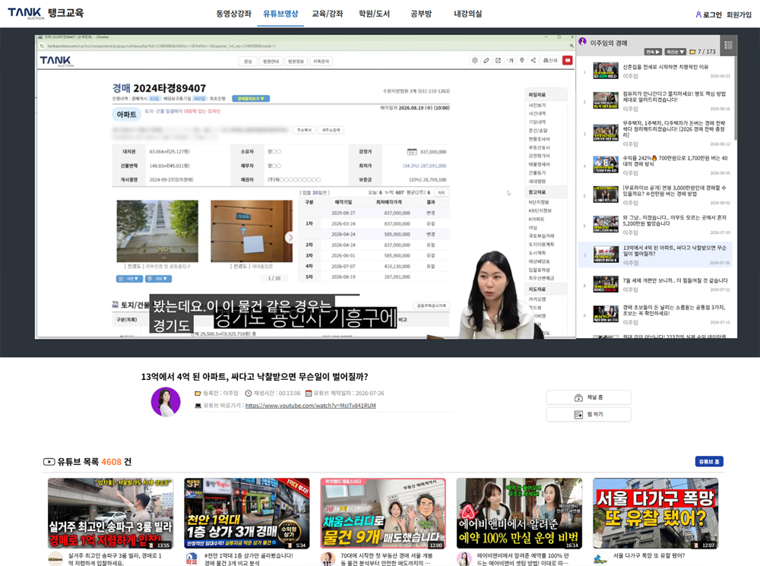760x566 pixels.
Task: Open the 동영상강좌 menu
Action: tap(233, 14)
